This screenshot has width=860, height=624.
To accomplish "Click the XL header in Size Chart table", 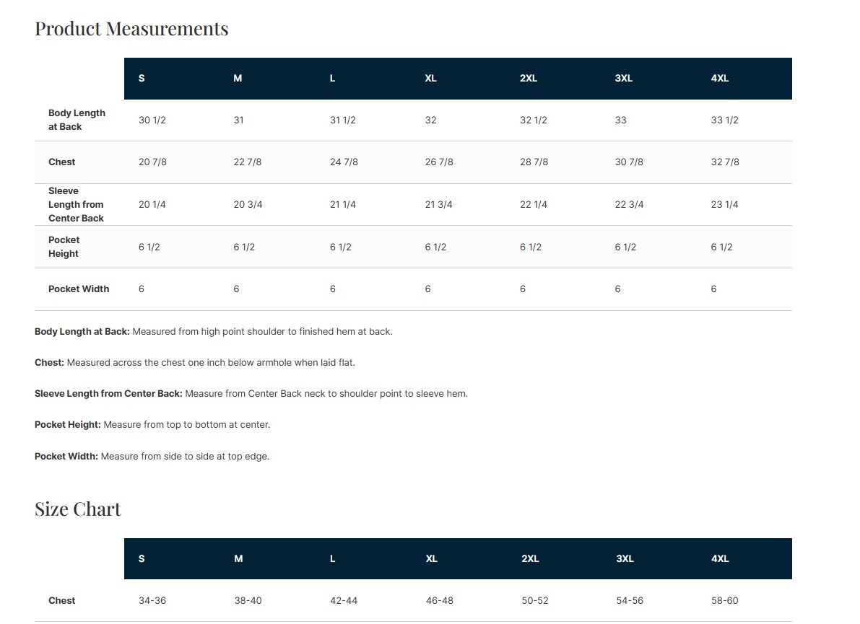I will (432, 559).
